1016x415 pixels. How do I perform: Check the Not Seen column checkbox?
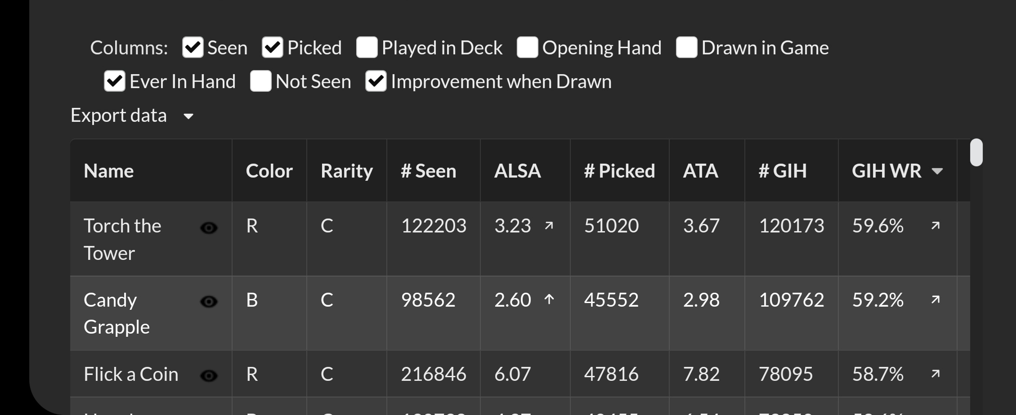261,81
